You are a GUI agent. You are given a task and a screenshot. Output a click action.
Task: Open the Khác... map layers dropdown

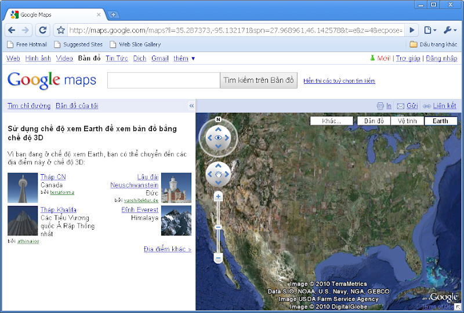point(331,121)
